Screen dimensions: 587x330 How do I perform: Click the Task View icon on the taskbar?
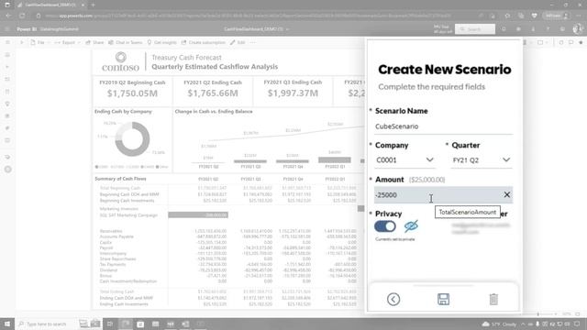click(x=110, y=324)
